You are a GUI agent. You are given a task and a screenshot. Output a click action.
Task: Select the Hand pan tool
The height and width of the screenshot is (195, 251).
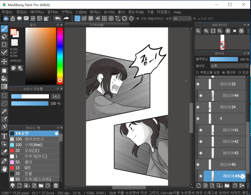coord(4,169)
